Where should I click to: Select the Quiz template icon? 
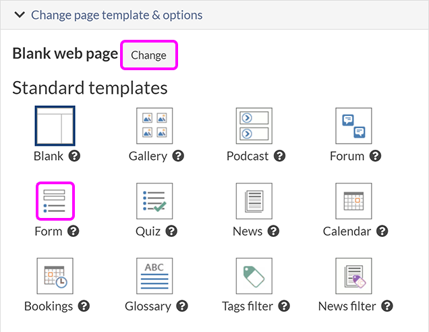[154, 201]
